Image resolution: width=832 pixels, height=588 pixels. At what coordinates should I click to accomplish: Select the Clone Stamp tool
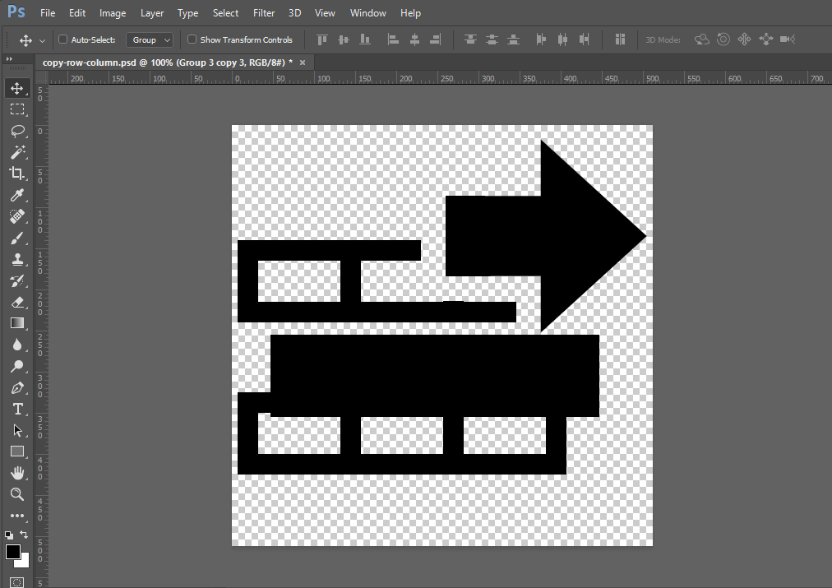[17, 259]
